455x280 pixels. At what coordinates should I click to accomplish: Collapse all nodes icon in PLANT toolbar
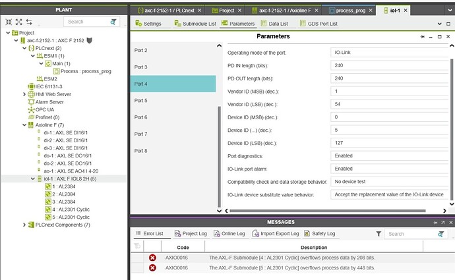coord(9,22)
